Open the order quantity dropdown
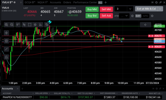The image size is (166, 100). (x=130, y=9)
